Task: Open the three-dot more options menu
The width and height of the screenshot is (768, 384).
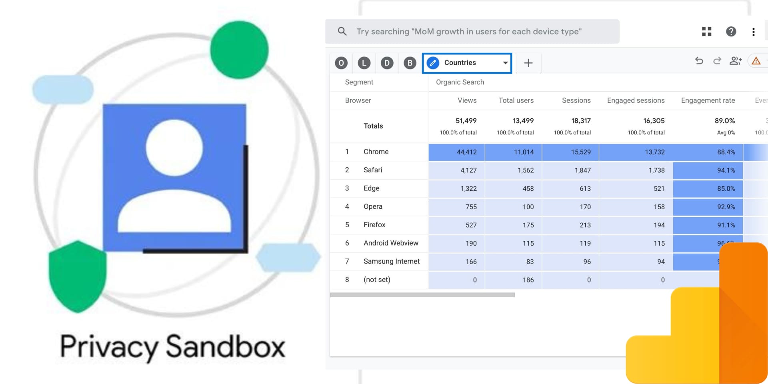Action: click(x=753, y=32)
